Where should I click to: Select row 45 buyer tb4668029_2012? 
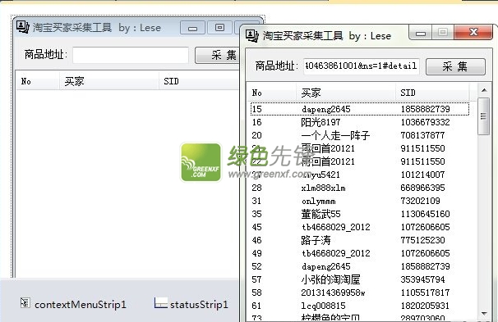[336, 227]
